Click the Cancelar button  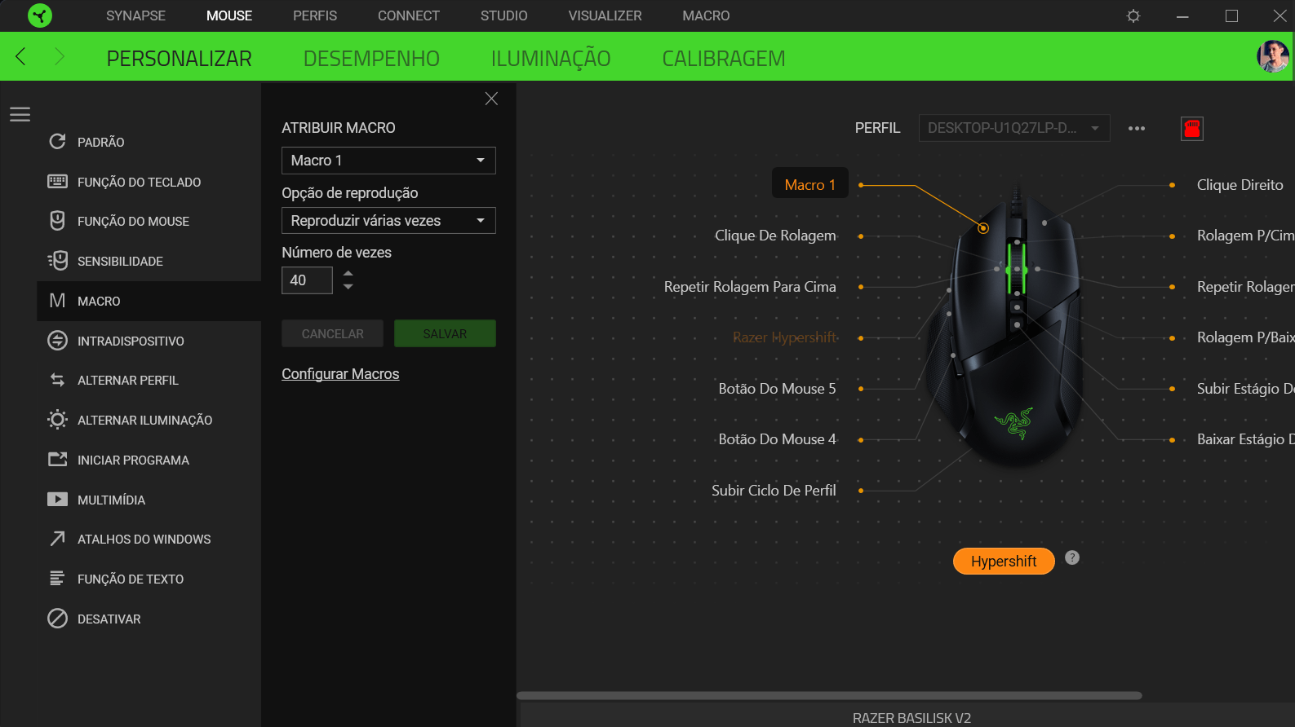[333, 333]
